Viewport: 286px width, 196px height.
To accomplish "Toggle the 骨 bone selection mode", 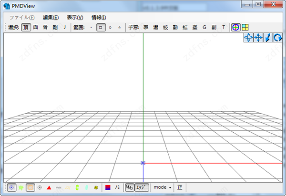I will [x=45, y=27].
